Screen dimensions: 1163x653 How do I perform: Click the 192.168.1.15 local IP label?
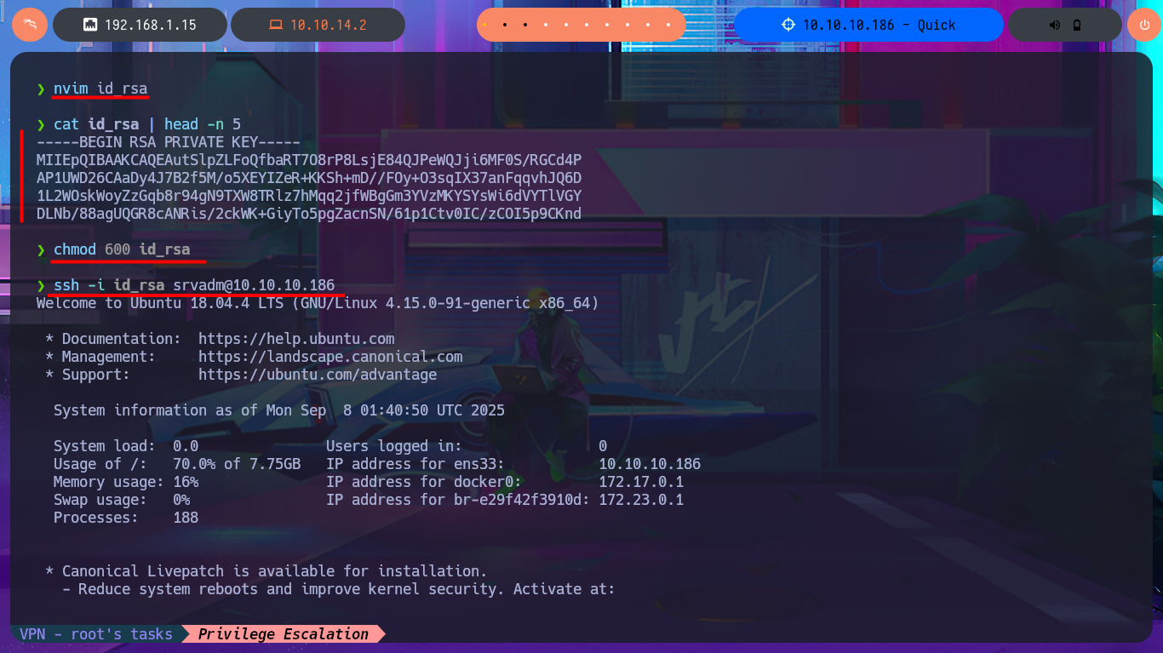click(x=150, y=25)
